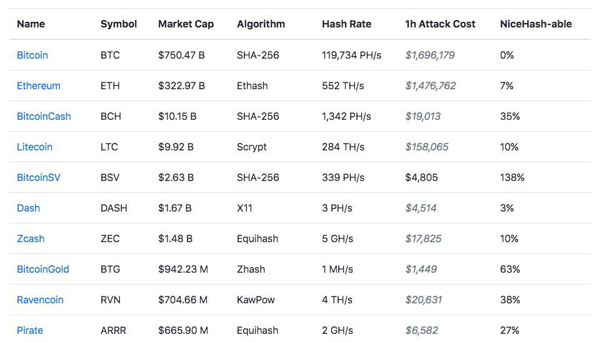Click the KawPow algorithm cell
This screenshot has height=342, width=597.
256,300
